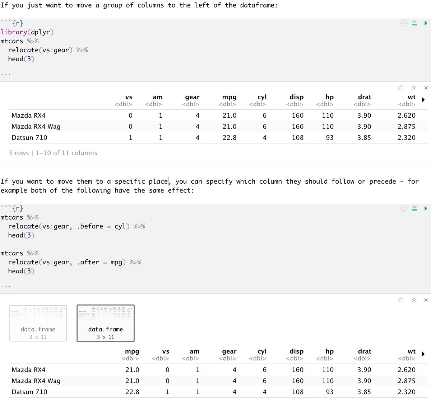Click Datsun 710 wt 2.320 in vs-first table
431x401 pixels.
coord(407,138)
